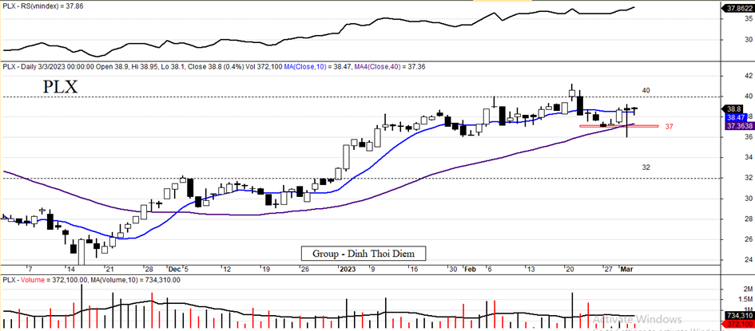Click the '40' annotation beside the dotted line
This screenshot has height=331, width=755.
[x=646, y=90]
